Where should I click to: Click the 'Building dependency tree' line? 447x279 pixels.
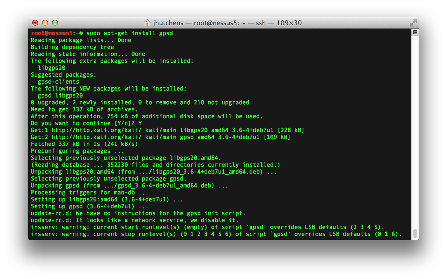click(x=72, y=47)
